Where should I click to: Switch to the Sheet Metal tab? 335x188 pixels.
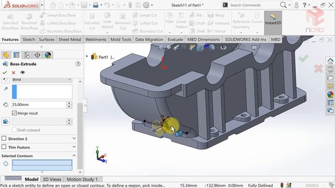[x=70, y=40]
